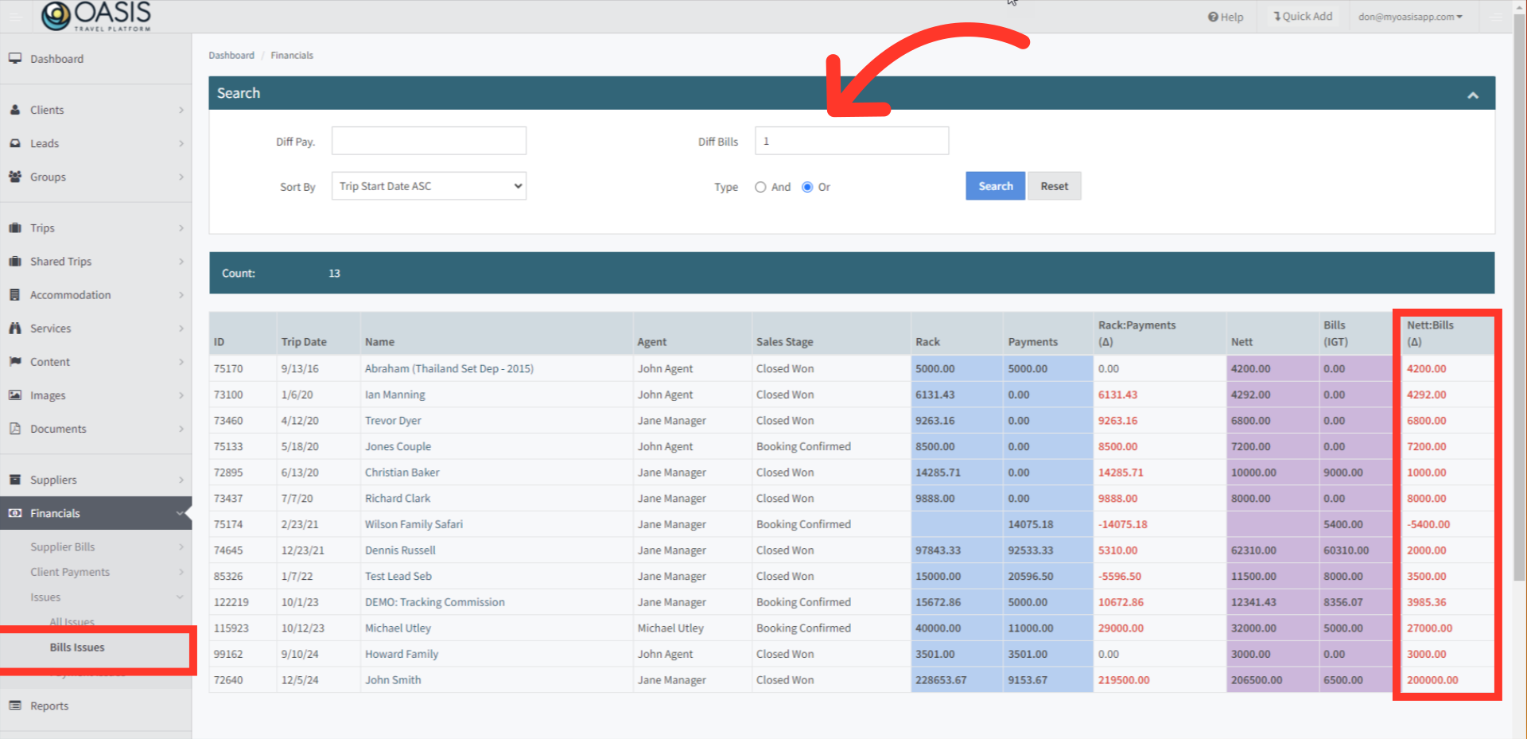Screen dimensions: 1527x739
Task: Click the Financials money icon
Action: (15, 513)
